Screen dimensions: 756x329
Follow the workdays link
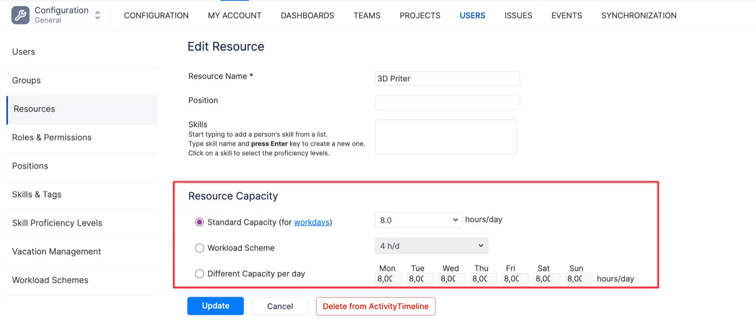(312, 222)
